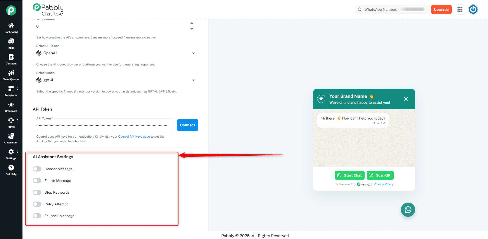
Task: Click the Connect button
Action: click(x=188, y=125)
